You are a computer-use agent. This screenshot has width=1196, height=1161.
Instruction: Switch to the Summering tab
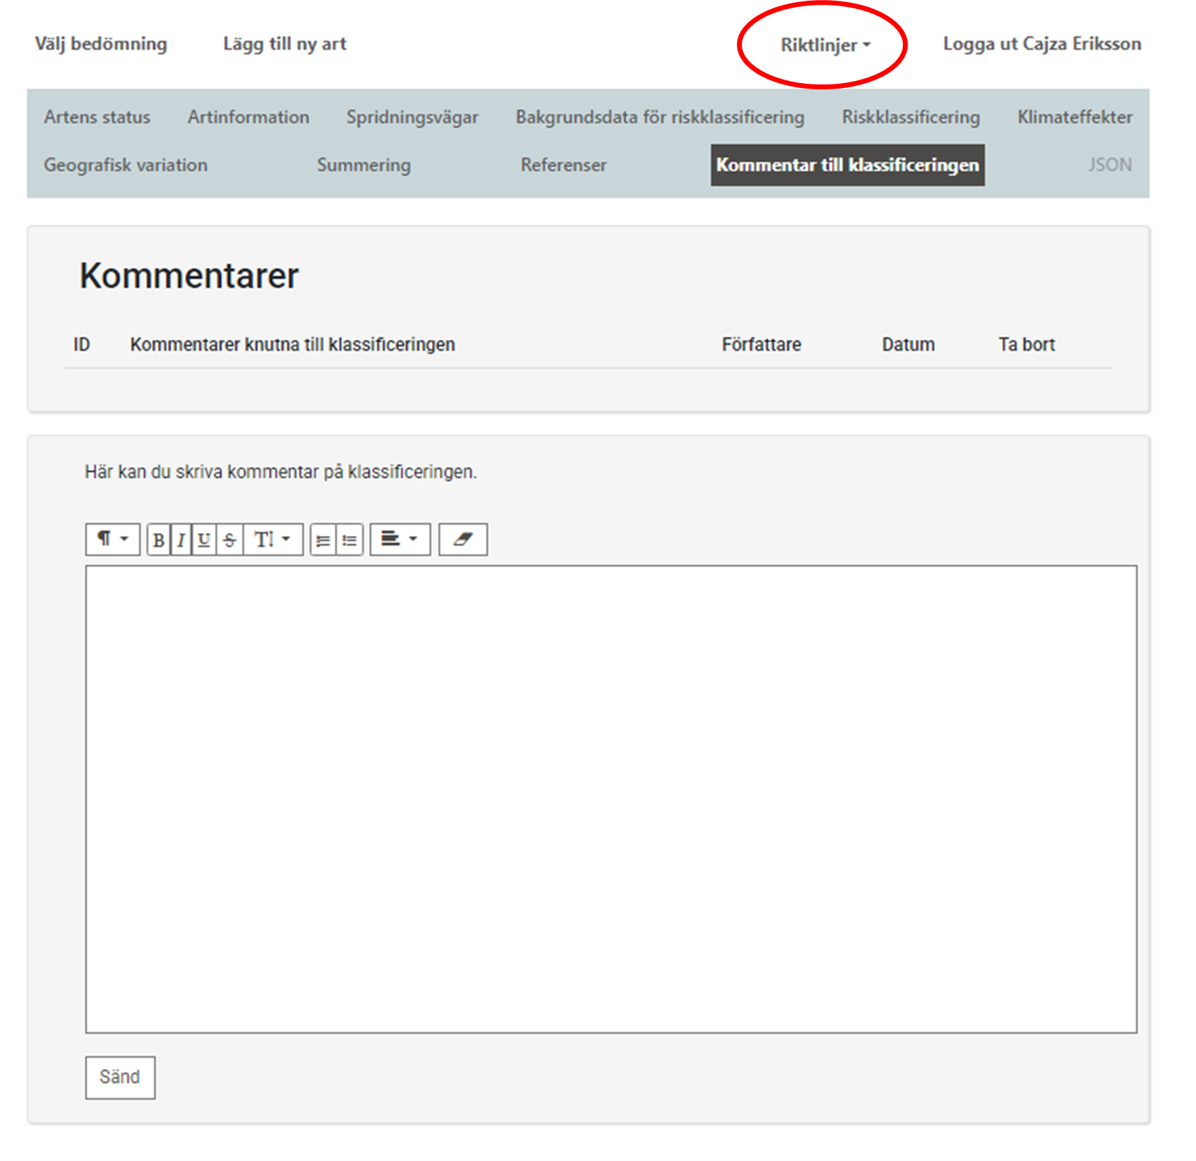point(364,165)
